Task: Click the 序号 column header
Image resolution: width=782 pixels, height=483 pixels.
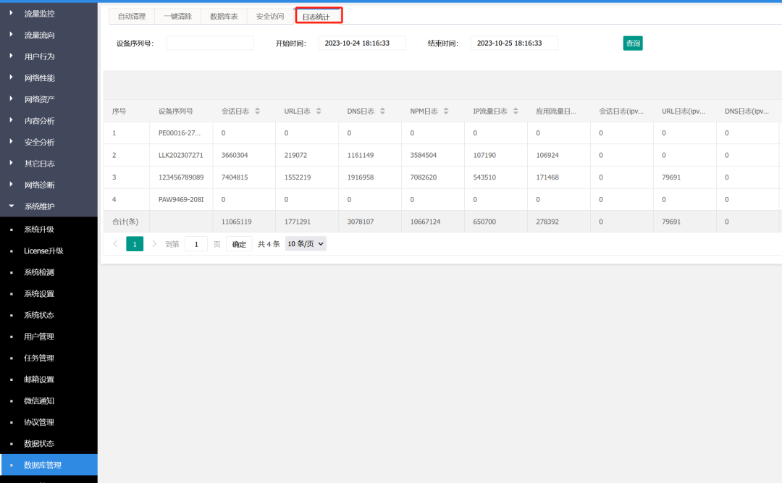Action: pos(119,112)
